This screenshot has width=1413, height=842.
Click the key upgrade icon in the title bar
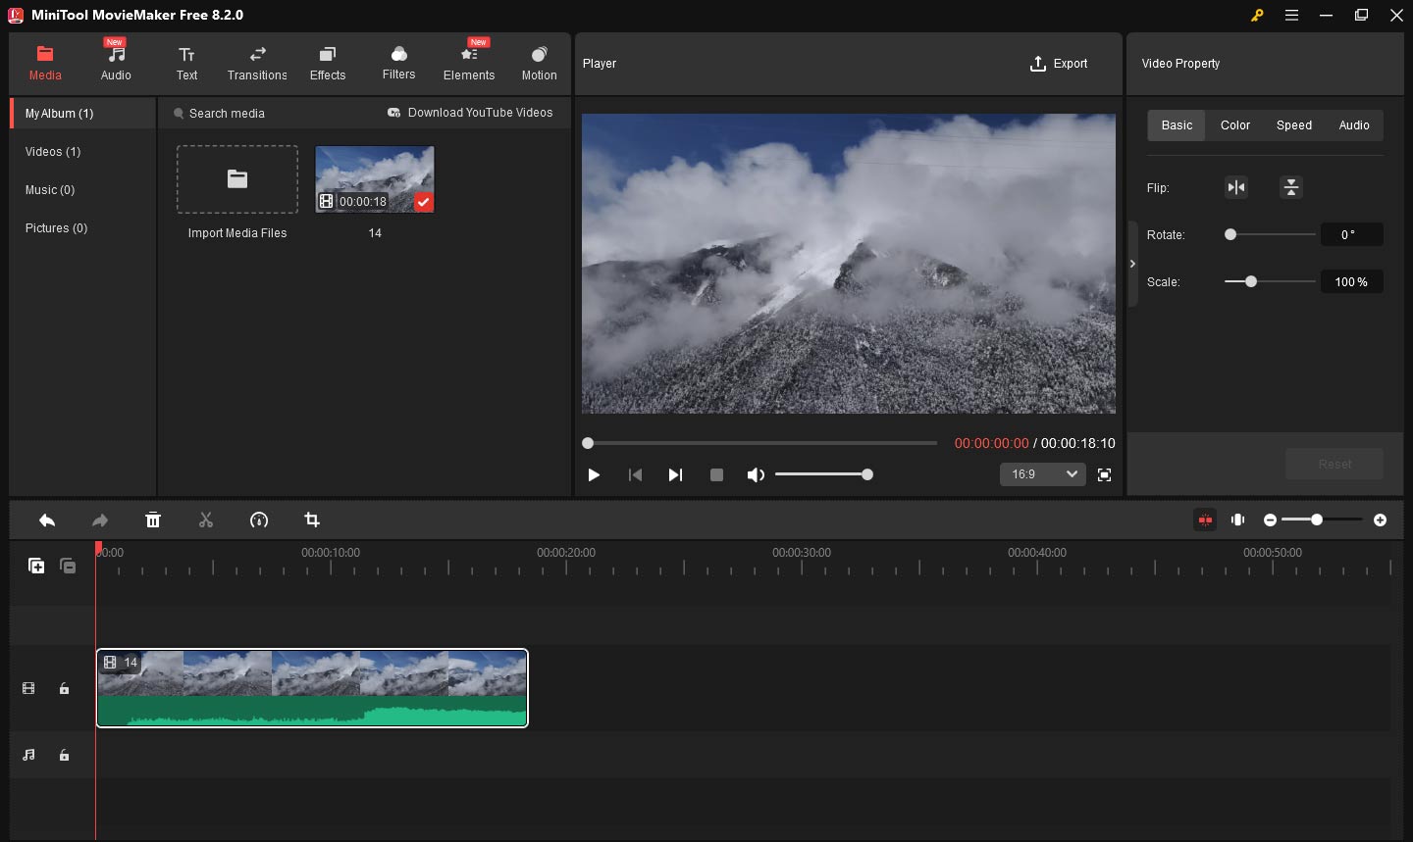(1257, 16)
